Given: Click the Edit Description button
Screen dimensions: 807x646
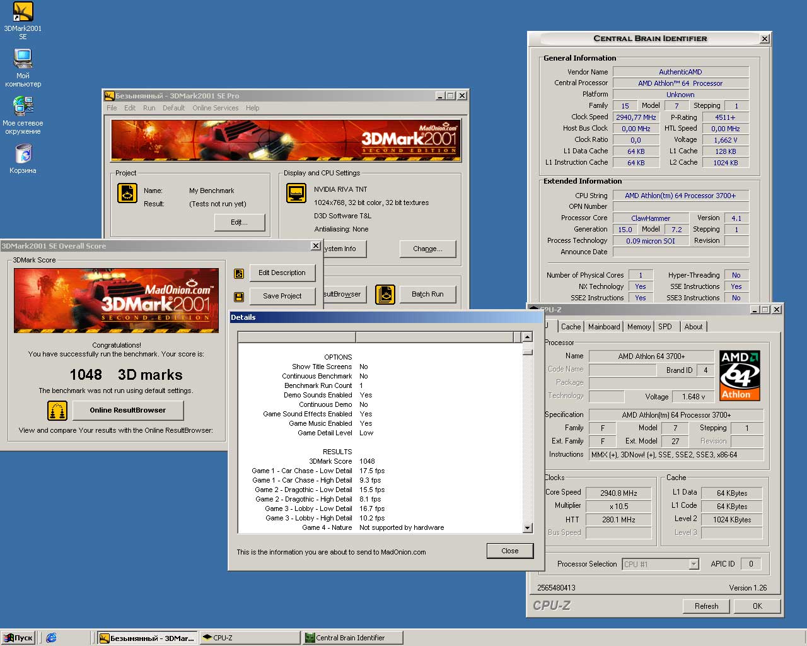Looking at the screenshot, I should click(282, 273).
